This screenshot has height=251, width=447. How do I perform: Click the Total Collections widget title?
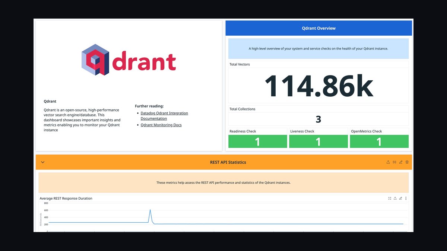click(242, 109)
